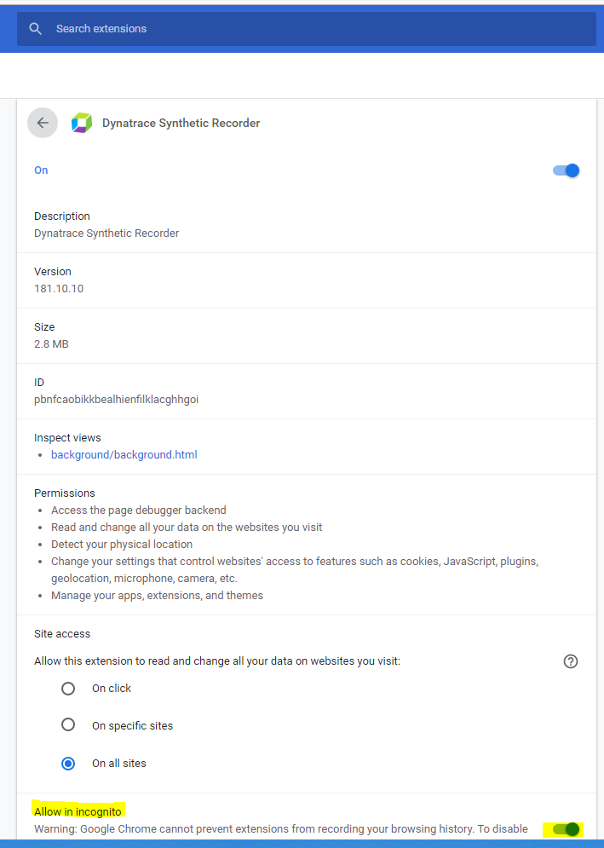604x848 pixels.
Task: Click the Permissions section heading
Action: (x=65, y=493)
